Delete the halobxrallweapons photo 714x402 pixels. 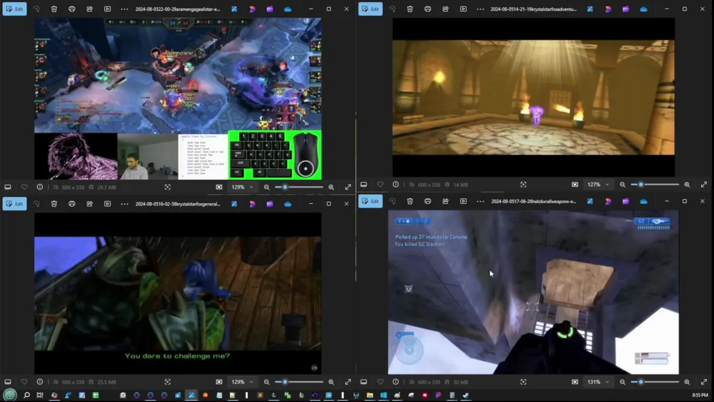click(x=410, y=201)
